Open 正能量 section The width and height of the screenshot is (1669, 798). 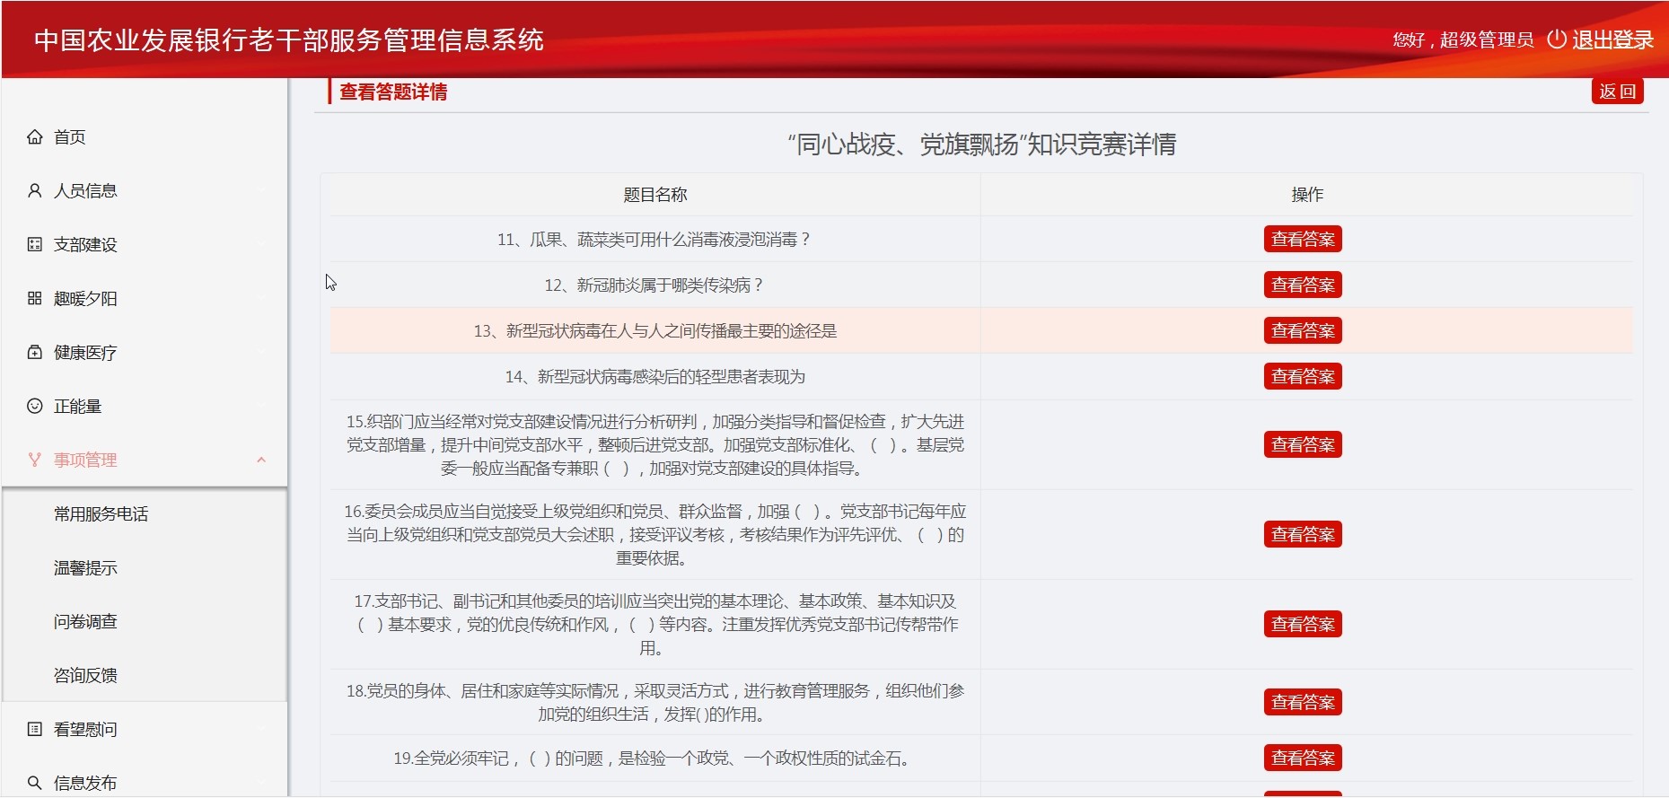pyautogui.click(x=78, y=406)
